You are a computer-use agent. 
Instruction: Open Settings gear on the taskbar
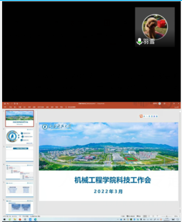coord(25,219)
